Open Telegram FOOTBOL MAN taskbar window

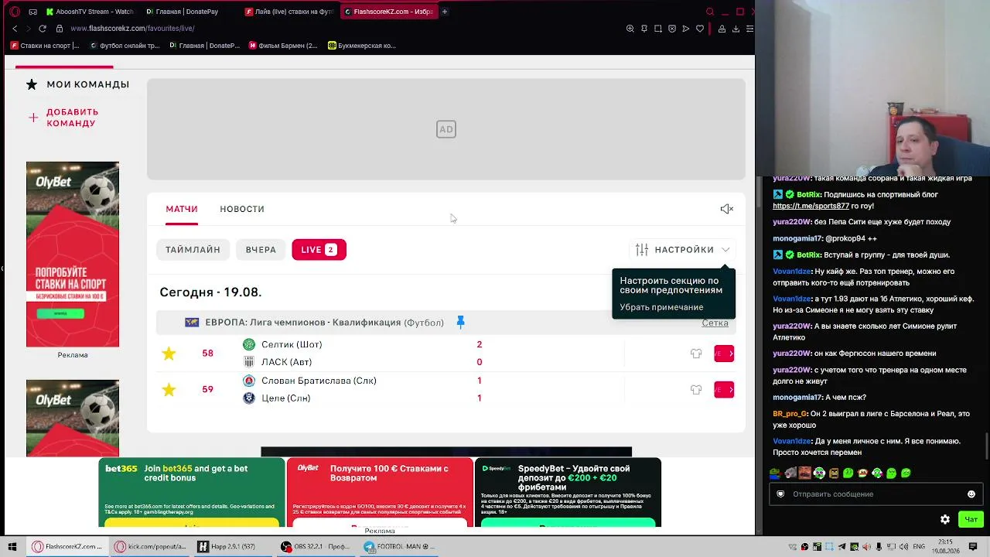coord(401,547)
